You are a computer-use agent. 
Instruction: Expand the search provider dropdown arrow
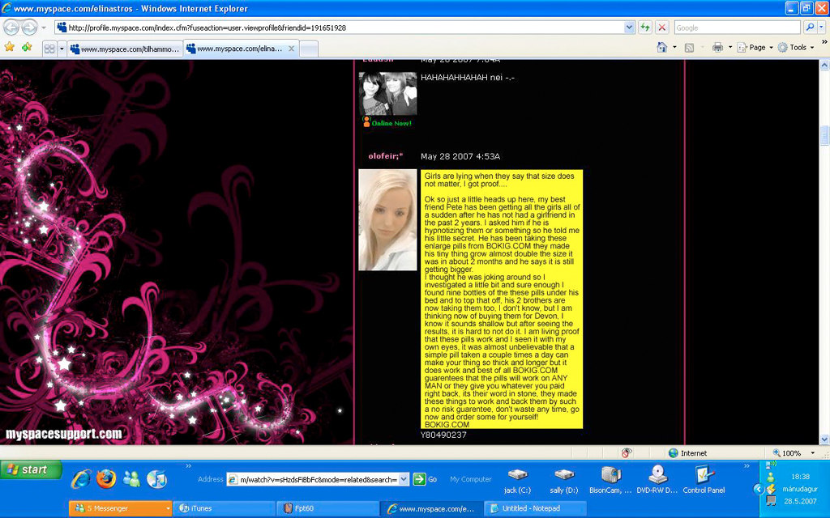pyautogui.click(x=821, y=28)
